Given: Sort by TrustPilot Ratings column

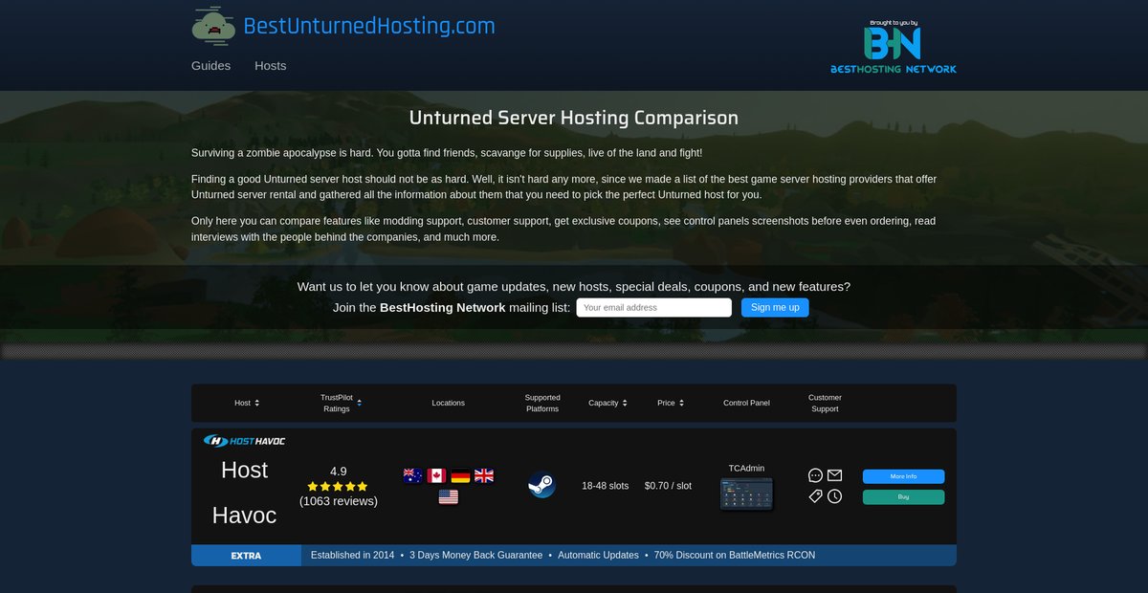Looking at the screenshot, I should tap(341, 403).
